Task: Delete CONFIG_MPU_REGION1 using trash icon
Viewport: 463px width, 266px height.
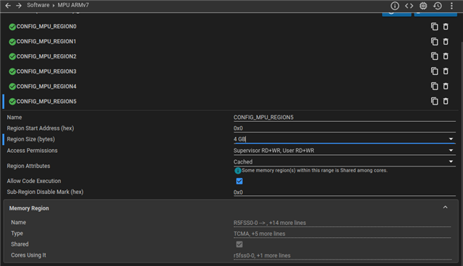Action: 446,42
